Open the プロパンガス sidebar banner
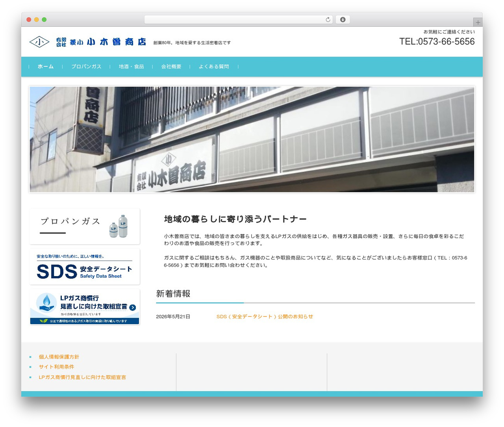Viewport: 504px width, 427px height. (85, 226)
